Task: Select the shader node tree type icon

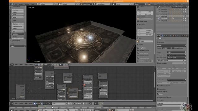Action: tap(35, 104)
